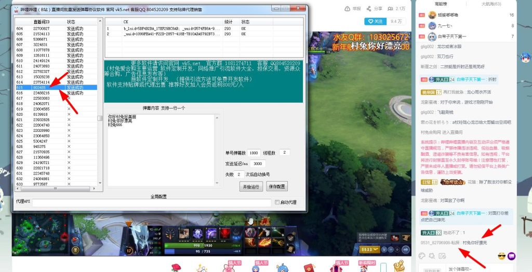Click the 统计 column header

tap(232, 22)
